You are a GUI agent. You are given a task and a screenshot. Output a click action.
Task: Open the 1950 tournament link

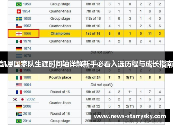pyautogui.click(x=27, y=4)
